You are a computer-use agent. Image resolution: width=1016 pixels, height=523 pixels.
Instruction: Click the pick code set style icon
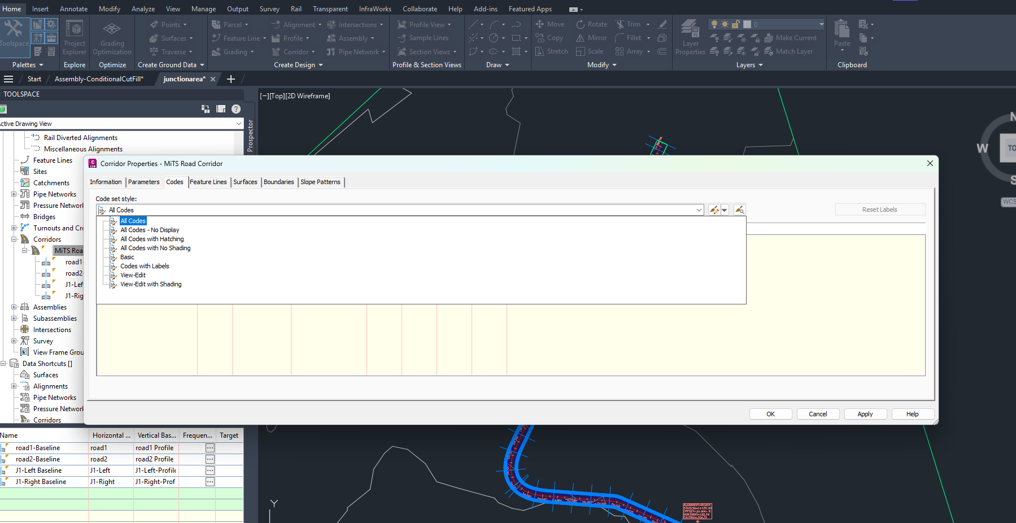click(x=739, y=210)
